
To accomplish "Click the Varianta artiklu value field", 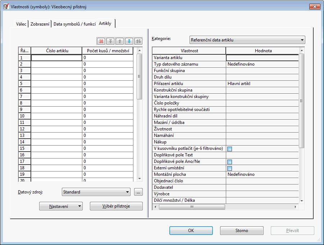I will click(x=263, y=58).
